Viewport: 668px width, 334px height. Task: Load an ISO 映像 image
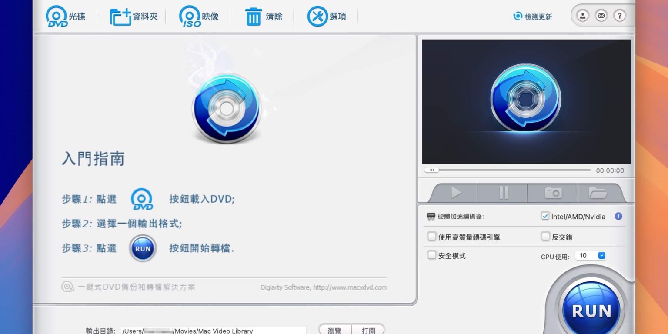(x=190, y=17)
